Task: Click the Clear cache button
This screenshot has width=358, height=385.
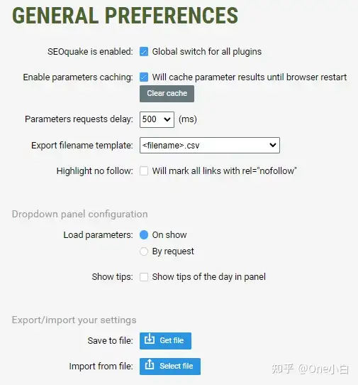Action: (x=167, y=94)
